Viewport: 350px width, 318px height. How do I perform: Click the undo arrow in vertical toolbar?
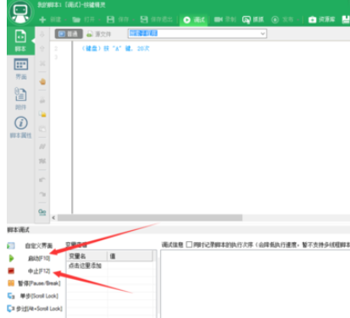[42, 179]
